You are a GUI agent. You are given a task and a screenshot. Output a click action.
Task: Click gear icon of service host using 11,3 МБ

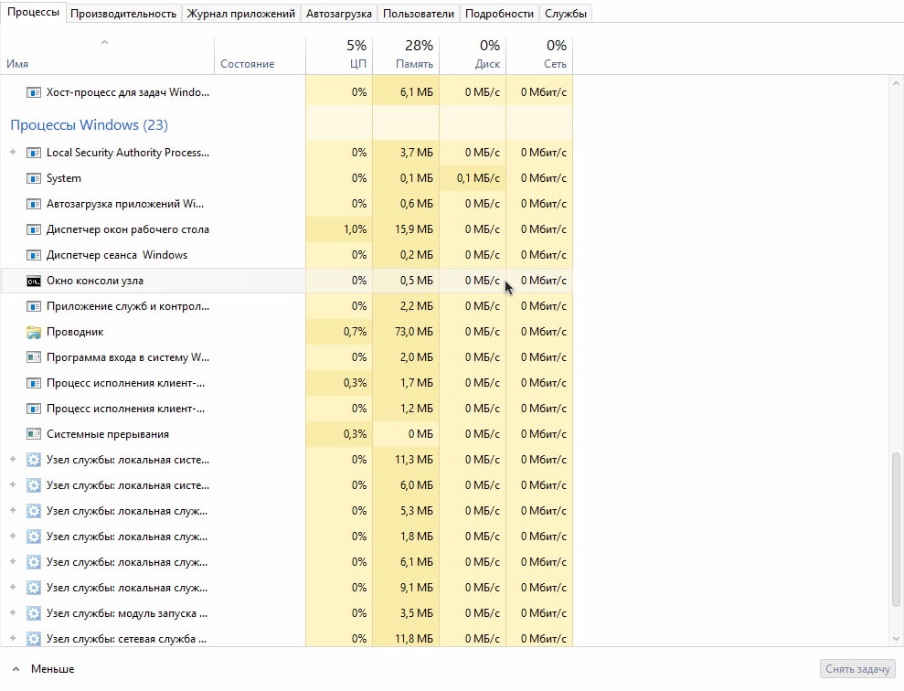[34, 460]
